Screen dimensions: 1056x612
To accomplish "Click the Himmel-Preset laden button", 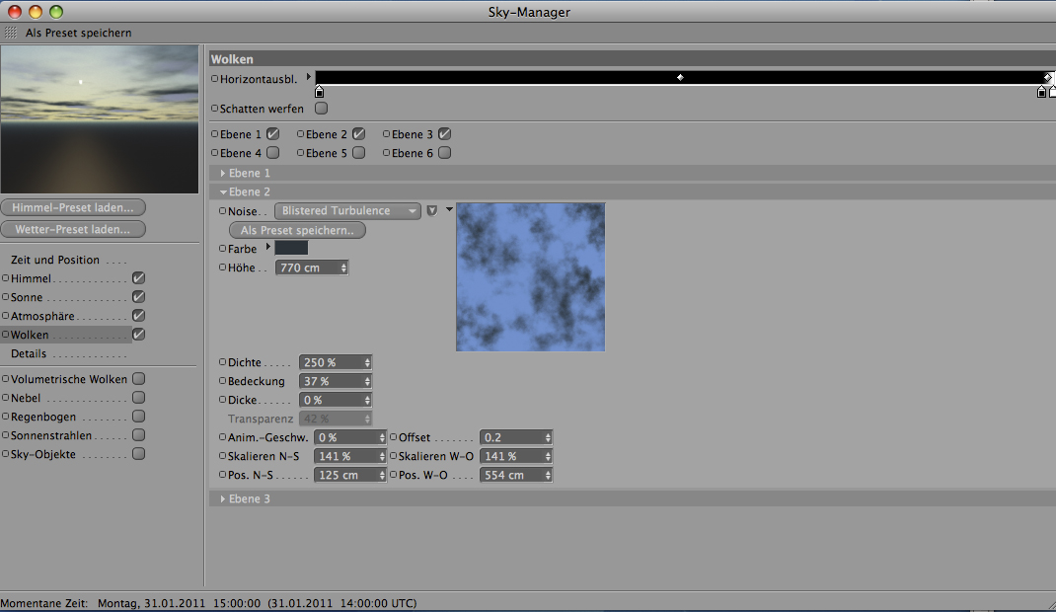I will click(74, 207).
